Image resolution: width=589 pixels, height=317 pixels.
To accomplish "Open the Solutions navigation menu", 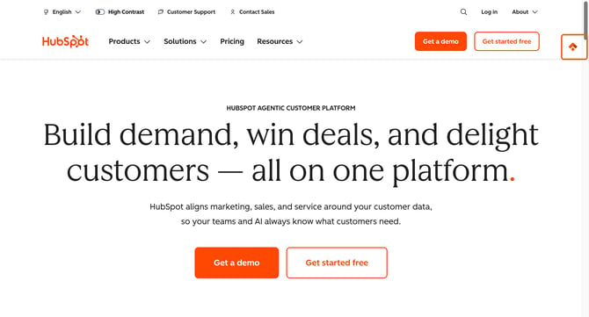I will pos(185,41).
